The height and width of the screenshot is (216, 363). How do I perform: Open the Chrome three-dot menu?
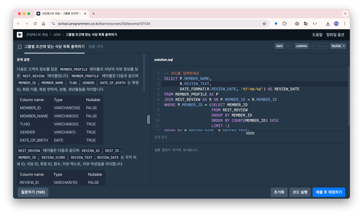(345, 24)
